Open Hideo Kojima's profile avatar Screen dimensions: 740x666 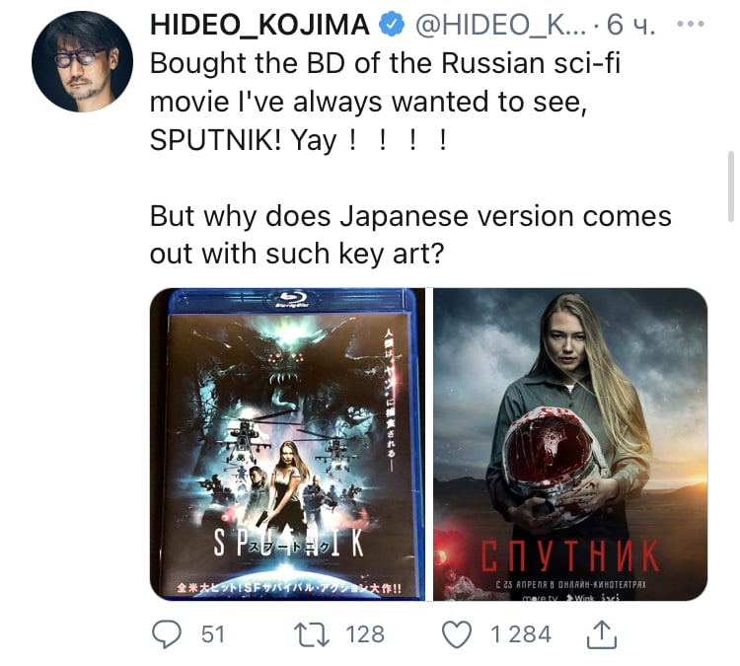[x=82, y=61]
